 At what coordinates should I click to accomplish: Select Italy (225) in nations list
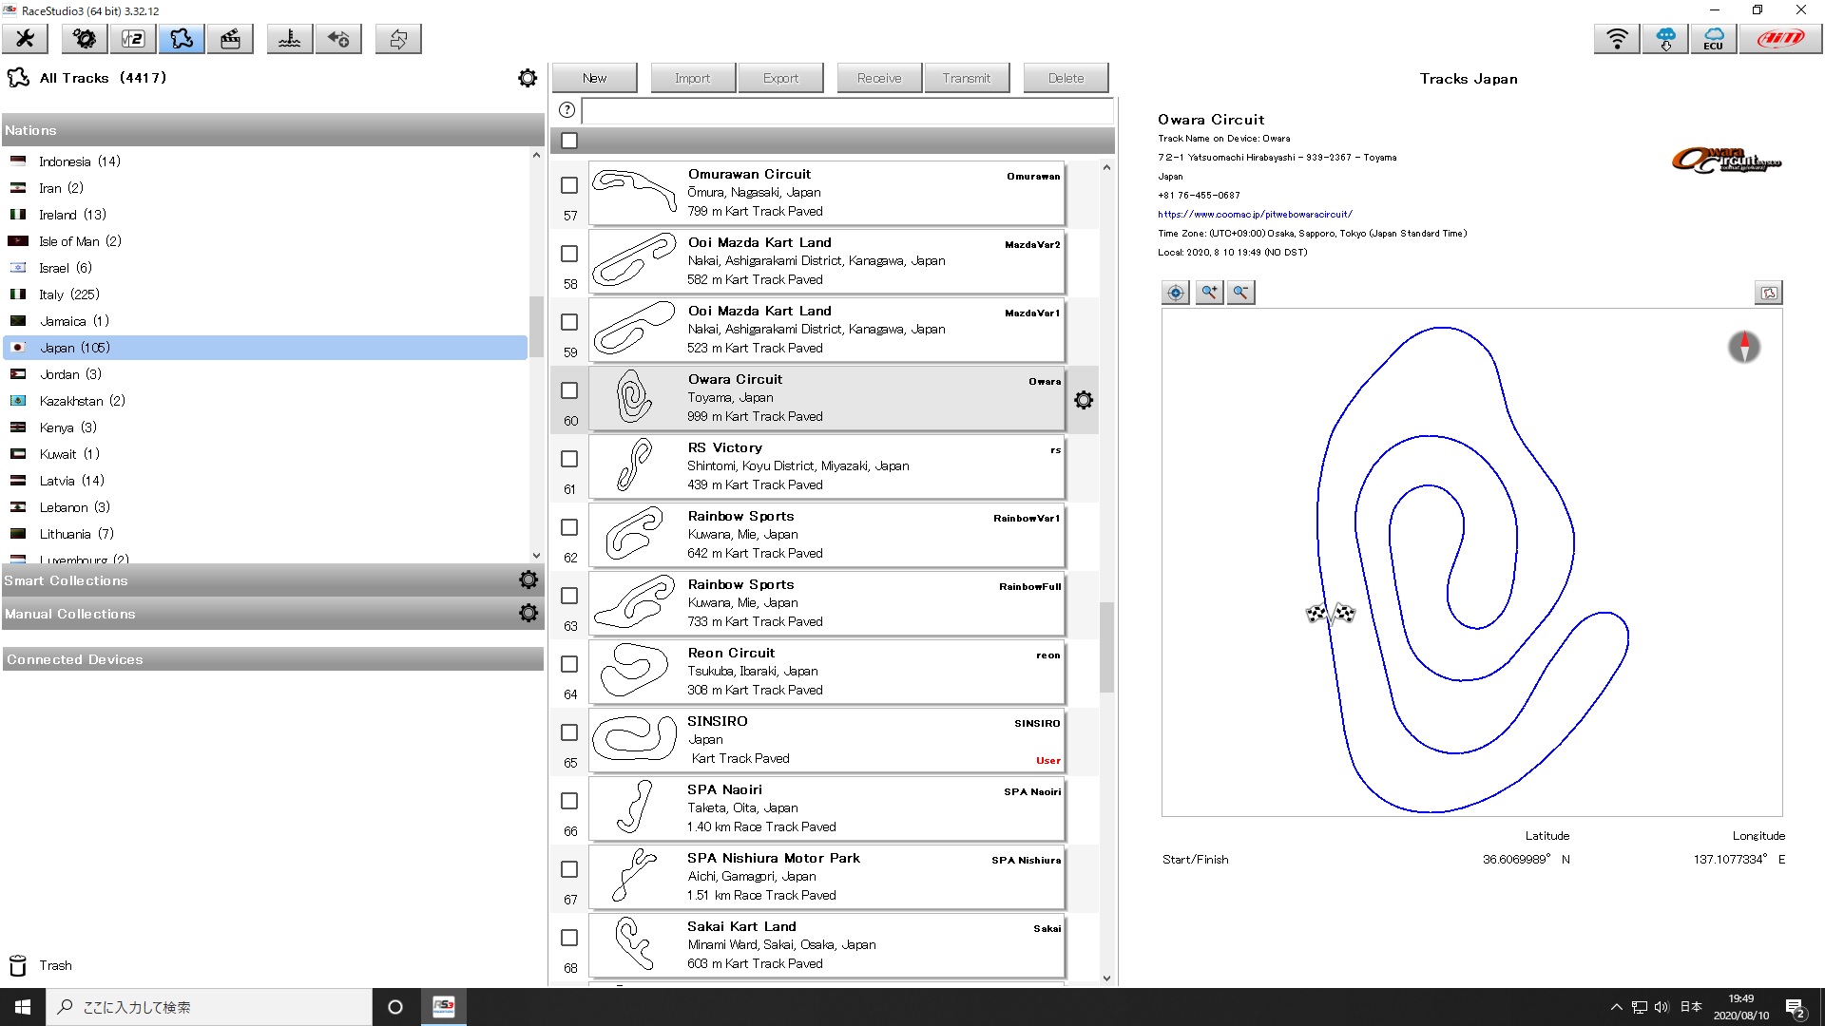pyautogui.click(x=69, y=294)
